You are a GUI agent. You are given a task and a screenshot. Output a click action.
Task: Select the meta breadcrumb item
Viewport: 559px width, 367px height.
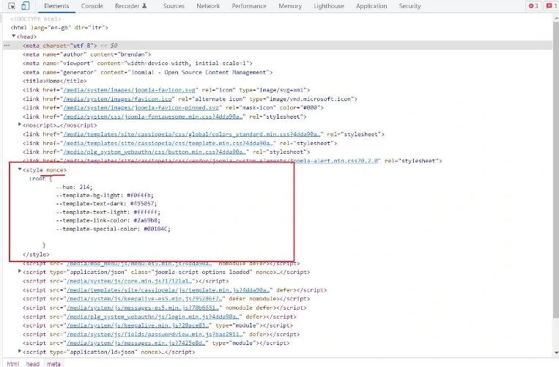point(53,364)
